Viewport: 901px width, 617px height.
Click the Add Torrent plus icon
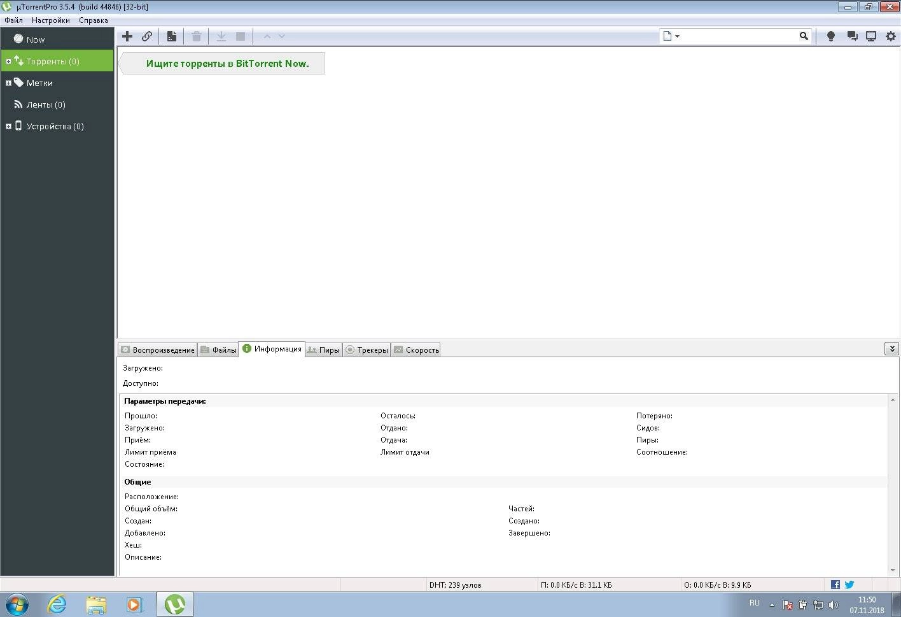click(127, 36)
